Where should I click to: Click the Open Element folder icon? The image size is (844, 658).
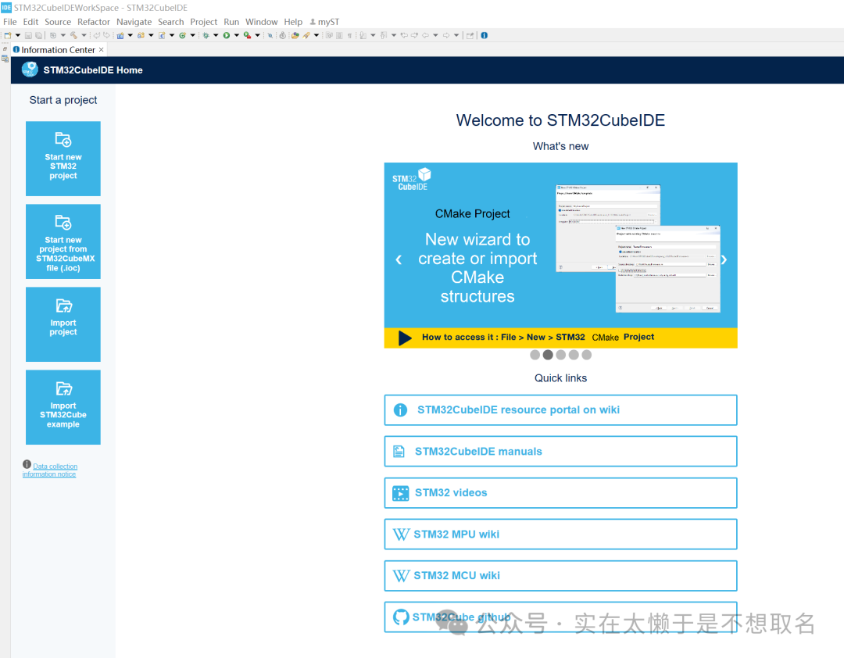coord(295,35)
